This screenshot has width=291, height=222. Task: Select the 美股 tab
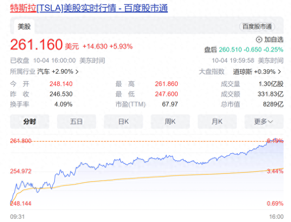click(x=24, y=26)
